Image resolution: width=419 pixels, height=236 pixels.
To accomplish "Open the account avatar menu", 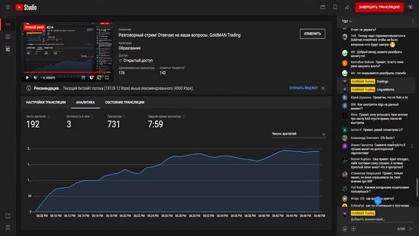I will click(410, 7).
